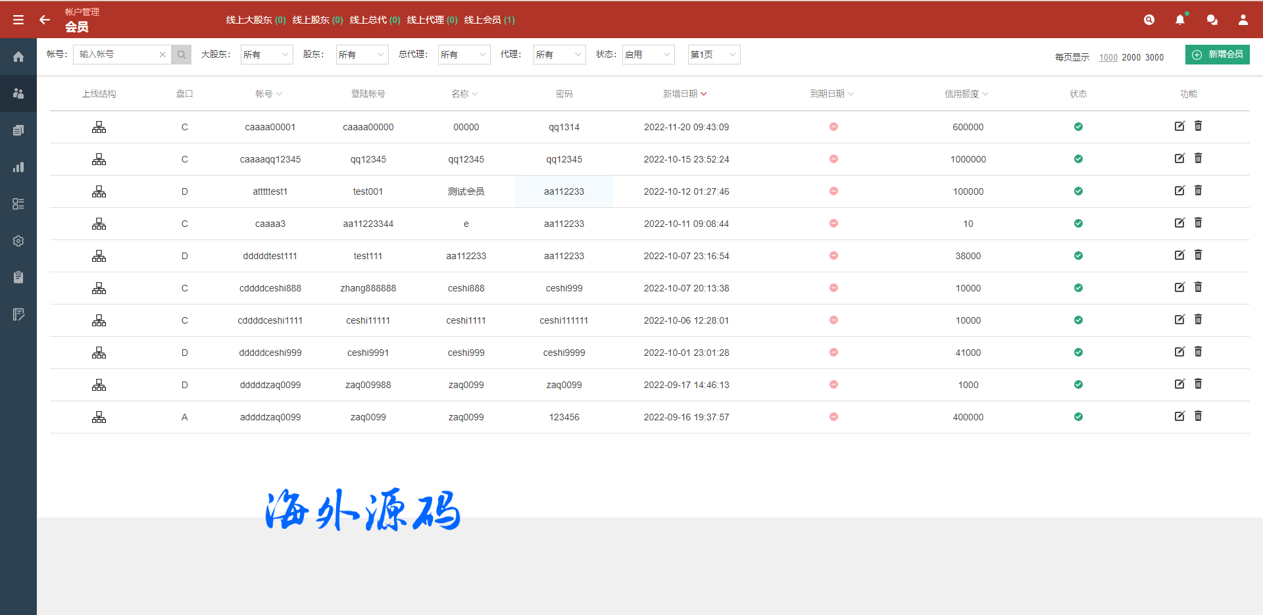Click the search magnifier button
Image resolution: width=1263 pixels, height=615 pixels.
pos(182,55)
